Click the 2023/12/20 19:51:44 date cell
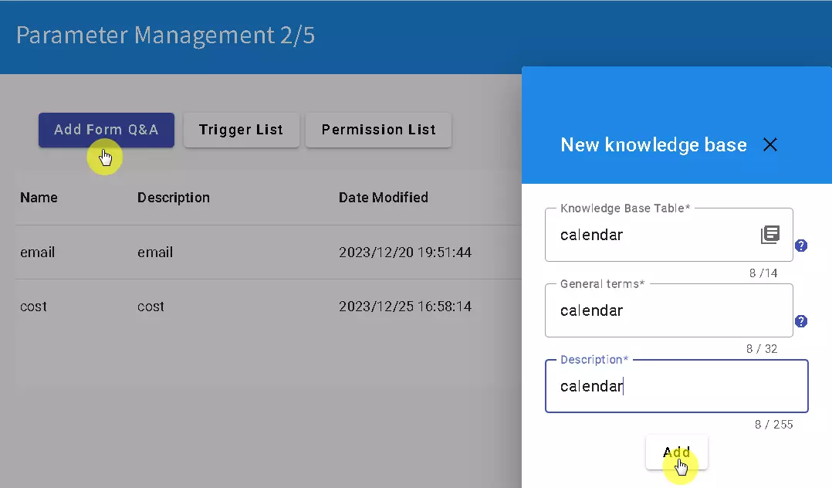This screenshot has width=832, height=488. click(404, 252)
